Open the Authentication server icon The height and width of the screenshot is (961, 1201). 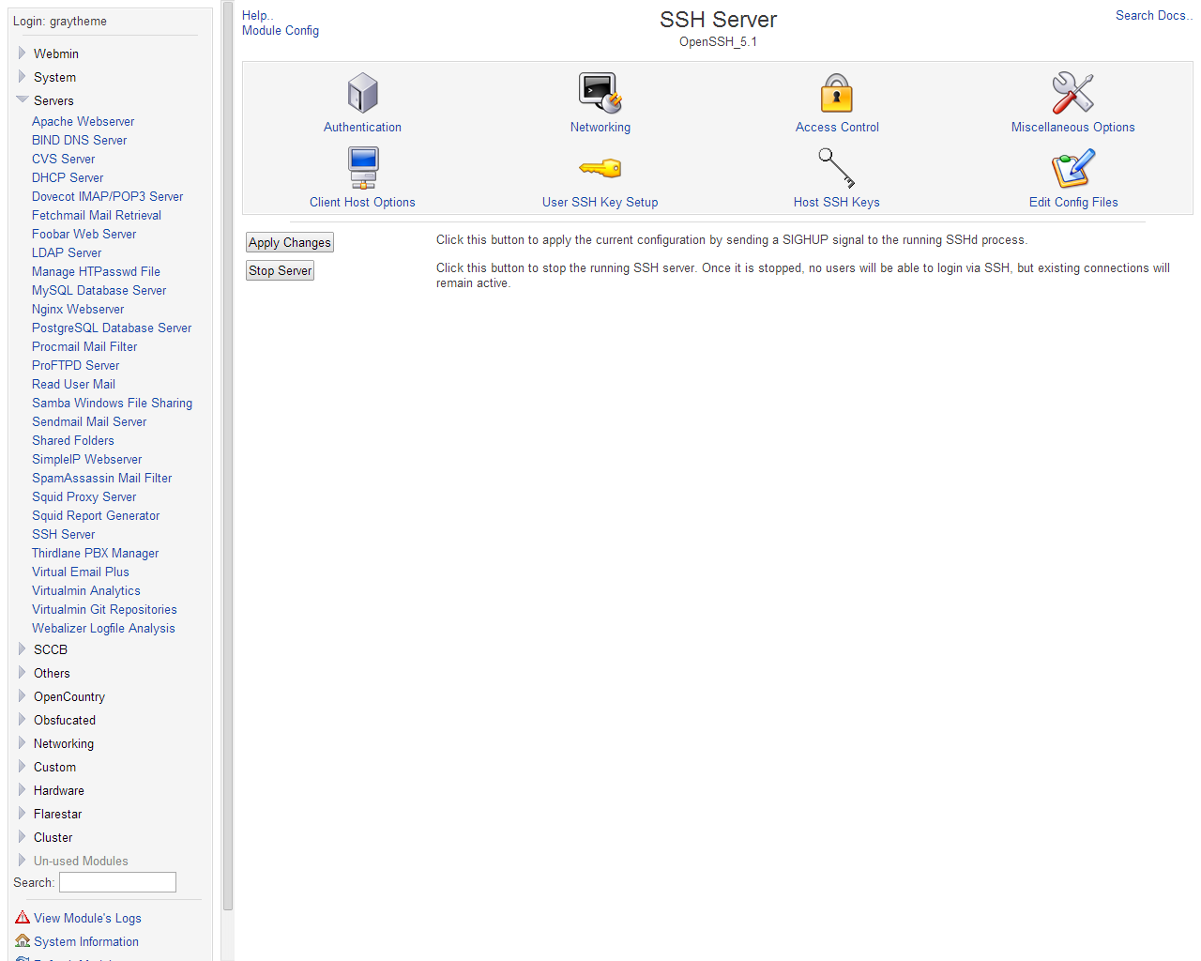[362, 93]
